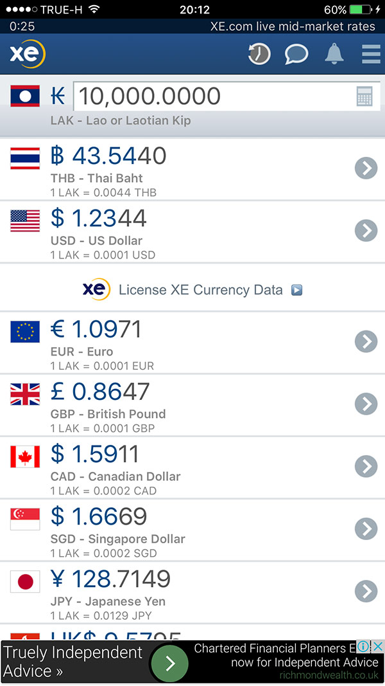The height and width of the screenshot is (686, 385).
Task: Tap the XE logo in header
Action: 27,54
